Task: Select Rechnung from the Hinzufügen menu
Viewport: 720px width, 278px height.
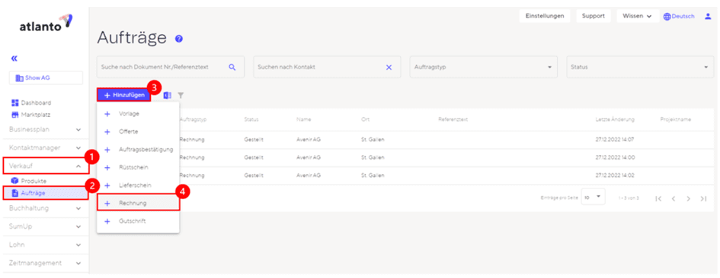Action: coord(138,203)
